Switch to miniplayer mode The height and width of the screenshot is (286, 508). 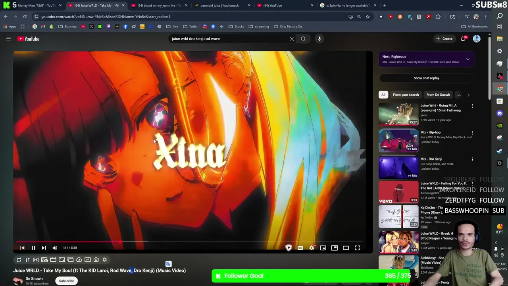[x=323, y=248]
